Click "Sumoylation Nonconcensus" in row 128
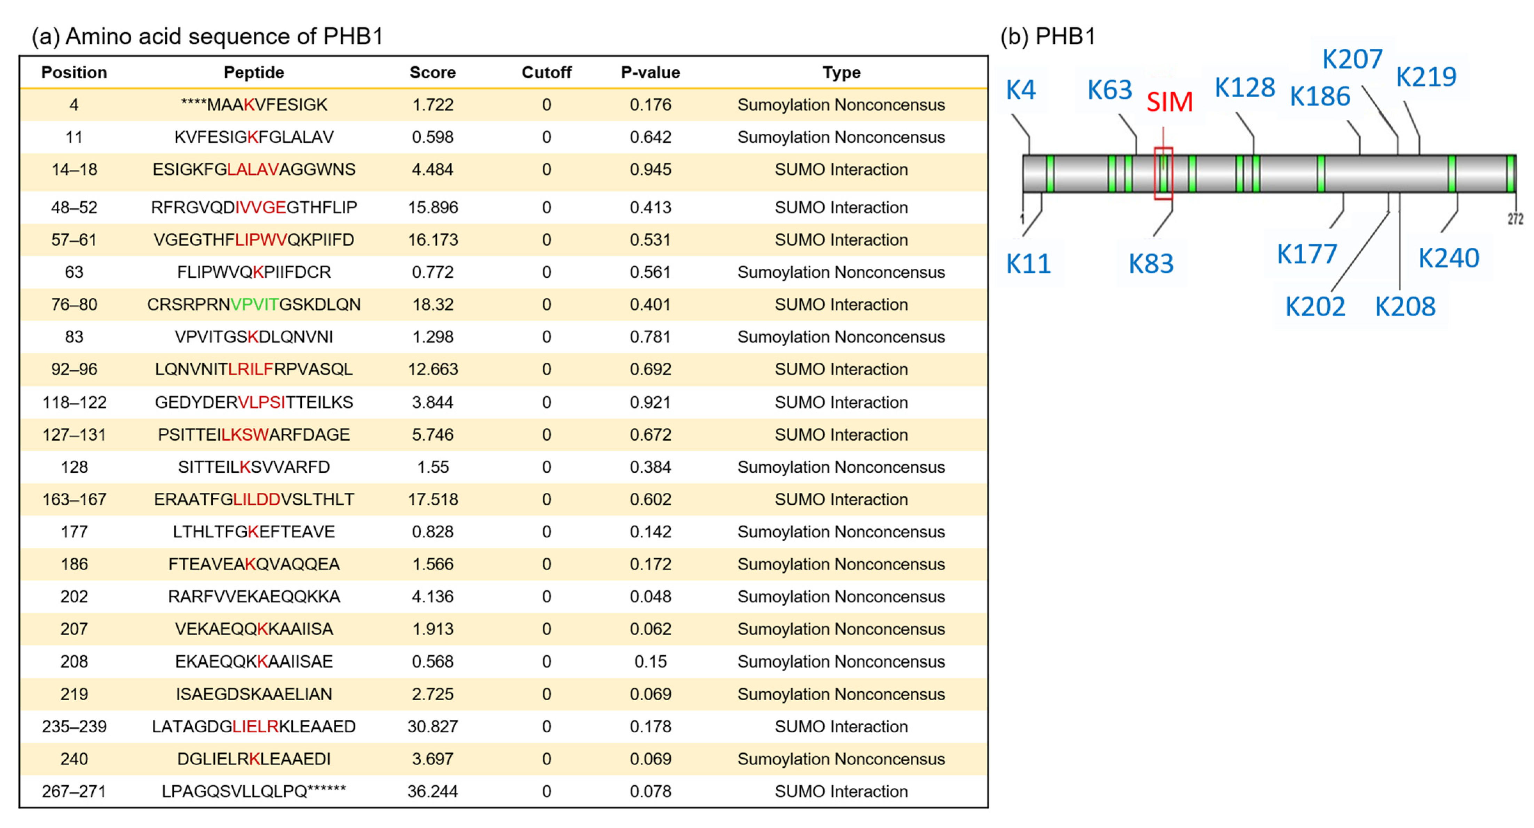This screenshot has height=828, width=1534. [841, 467]
